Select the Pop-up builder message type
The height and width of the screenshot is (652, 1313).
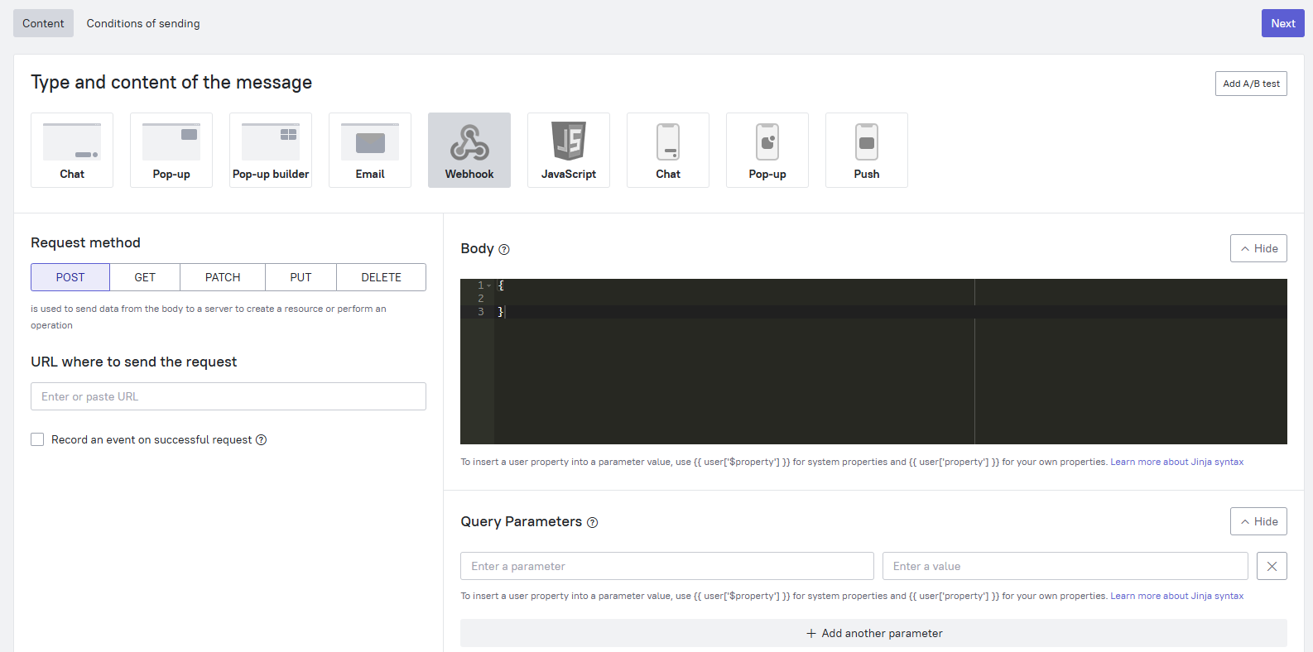coord(271,150)
